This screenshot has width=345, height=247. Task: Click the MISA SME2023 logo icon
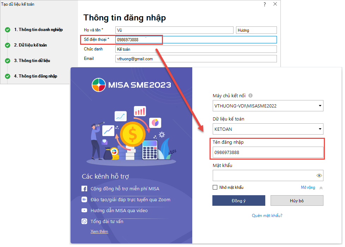pos(99,85)
